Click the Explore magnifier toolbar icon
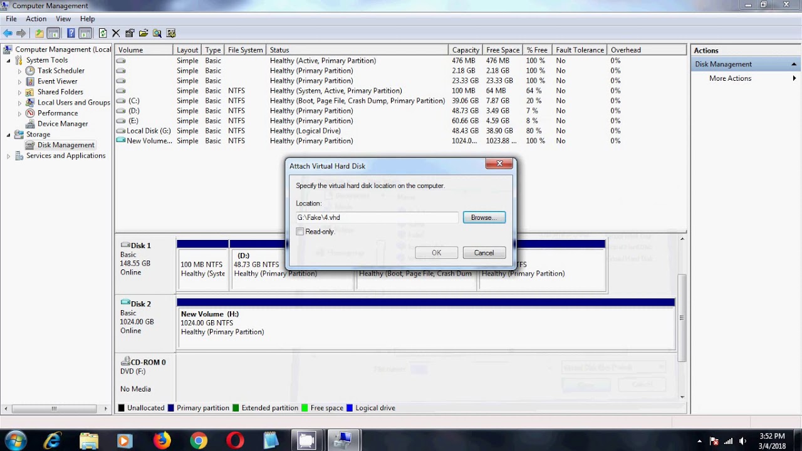 pos(157,33)
